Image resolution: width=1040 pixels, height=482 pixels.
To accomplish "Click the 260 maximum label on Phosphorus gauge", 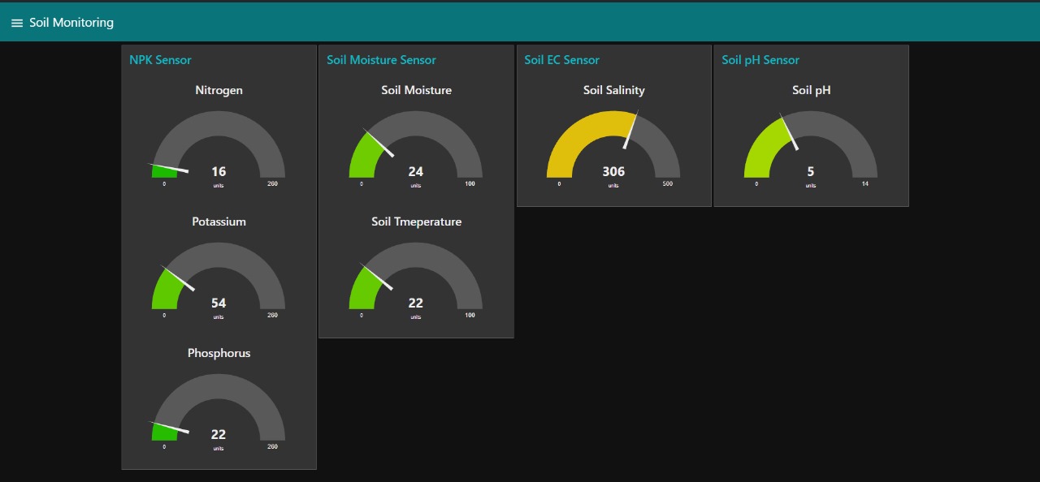I will pyautogui.click(x=272, y=445).
